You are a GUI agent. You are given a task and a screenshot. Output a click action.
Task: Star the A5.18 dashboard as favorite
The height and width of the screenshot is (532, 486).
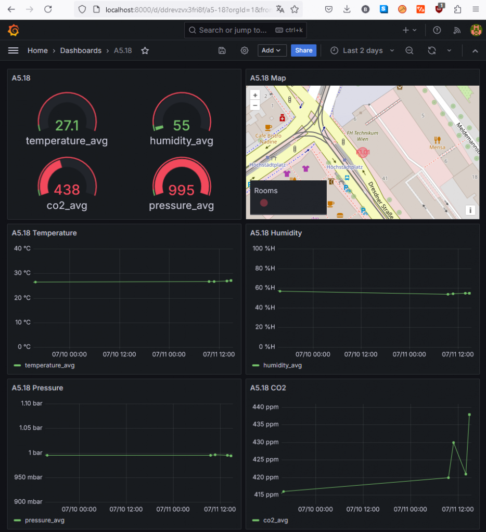pos(144,50)
